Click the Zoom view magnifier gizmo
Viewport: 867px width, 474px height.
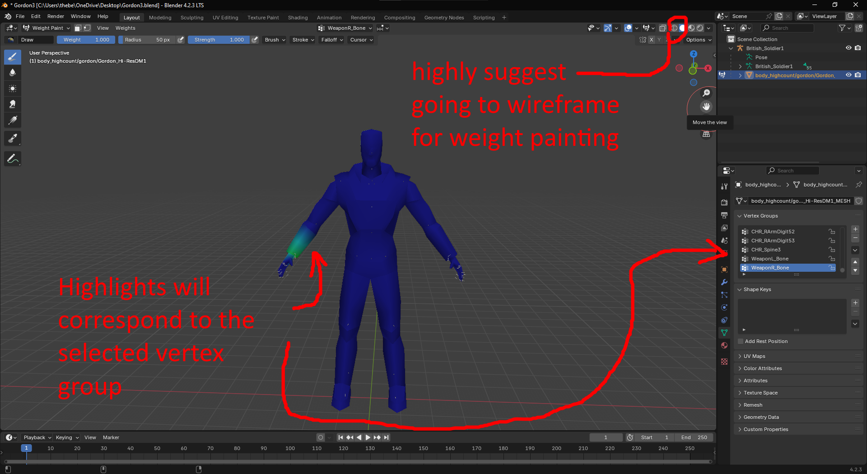coord(706,93)
